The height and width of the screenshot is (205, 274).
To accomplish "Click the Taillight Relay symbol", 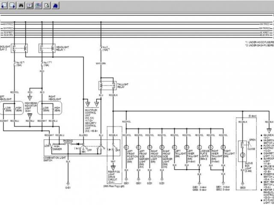I will coord(107,85).
